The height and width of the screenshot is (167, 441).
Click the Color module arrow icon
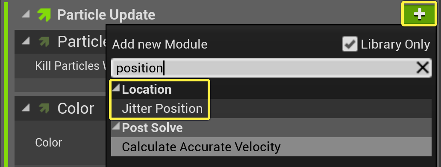point(44,108)
